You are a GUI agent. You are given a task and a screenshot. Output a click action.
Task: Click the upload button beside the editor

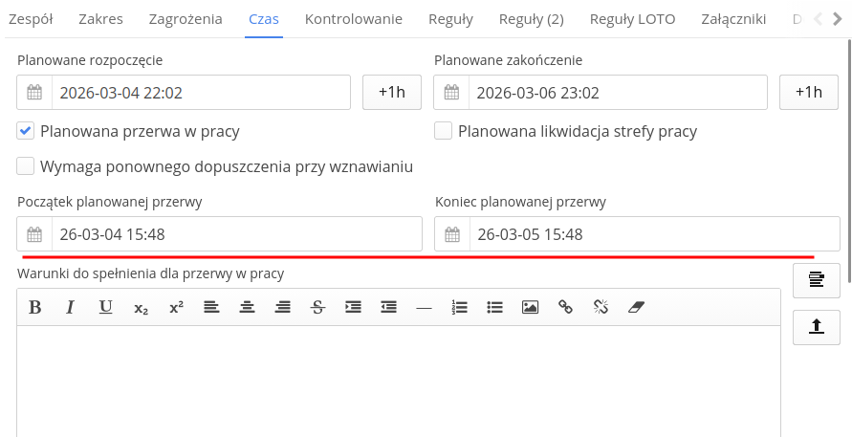(x=817, y=326)
